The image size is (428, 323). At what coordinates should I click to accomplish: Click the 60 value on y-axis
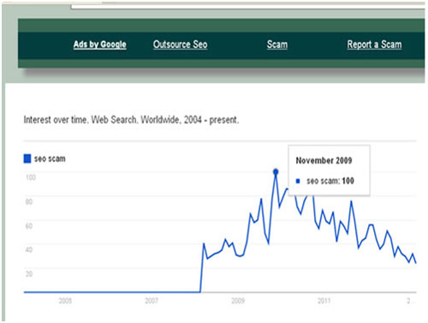point(29,226)
